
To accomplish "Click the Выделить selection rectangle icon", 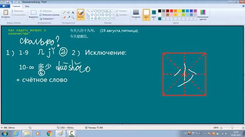I will (33, 13).
